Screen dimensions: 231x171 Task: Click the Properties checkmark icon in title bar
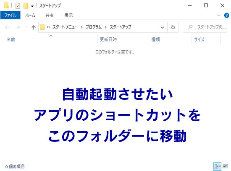coord(18,6)
